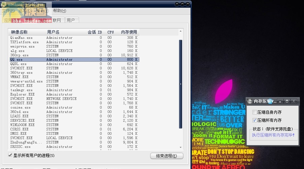This screenshot has width=304, height=169.
Task: Enable 压缩自身内存 checkbox
Action: click(x=255, y=112)
